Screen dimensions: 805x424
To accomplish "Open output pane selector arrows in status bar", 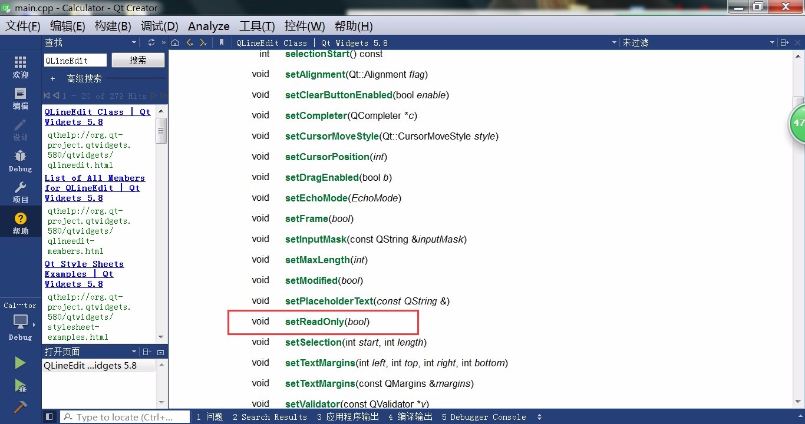I will pos(539,417).
